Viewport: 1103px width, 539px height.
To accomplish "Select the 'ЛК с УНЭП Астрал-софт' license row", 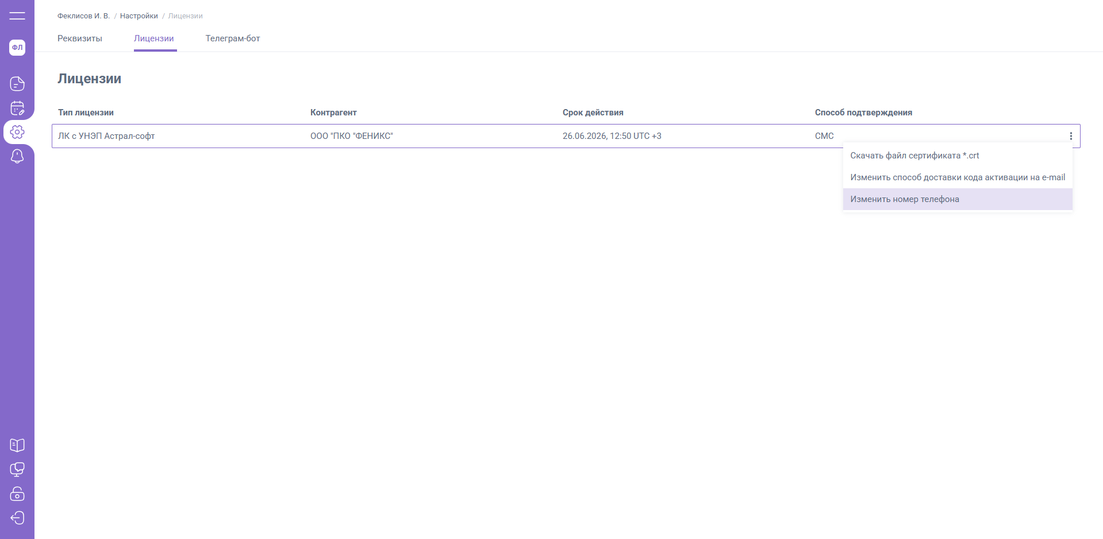I will click(106, 136).
